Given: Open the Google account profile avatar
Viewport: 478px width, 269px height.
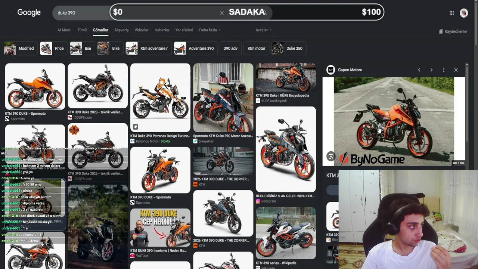Looking at the screenshot, I should (x=464, y=13).
